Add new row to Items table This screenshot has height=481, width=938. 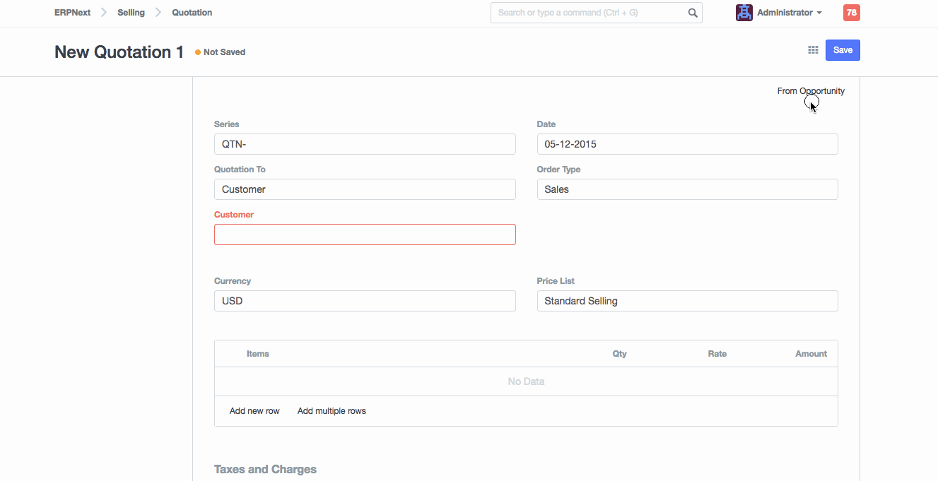point(254,411)
